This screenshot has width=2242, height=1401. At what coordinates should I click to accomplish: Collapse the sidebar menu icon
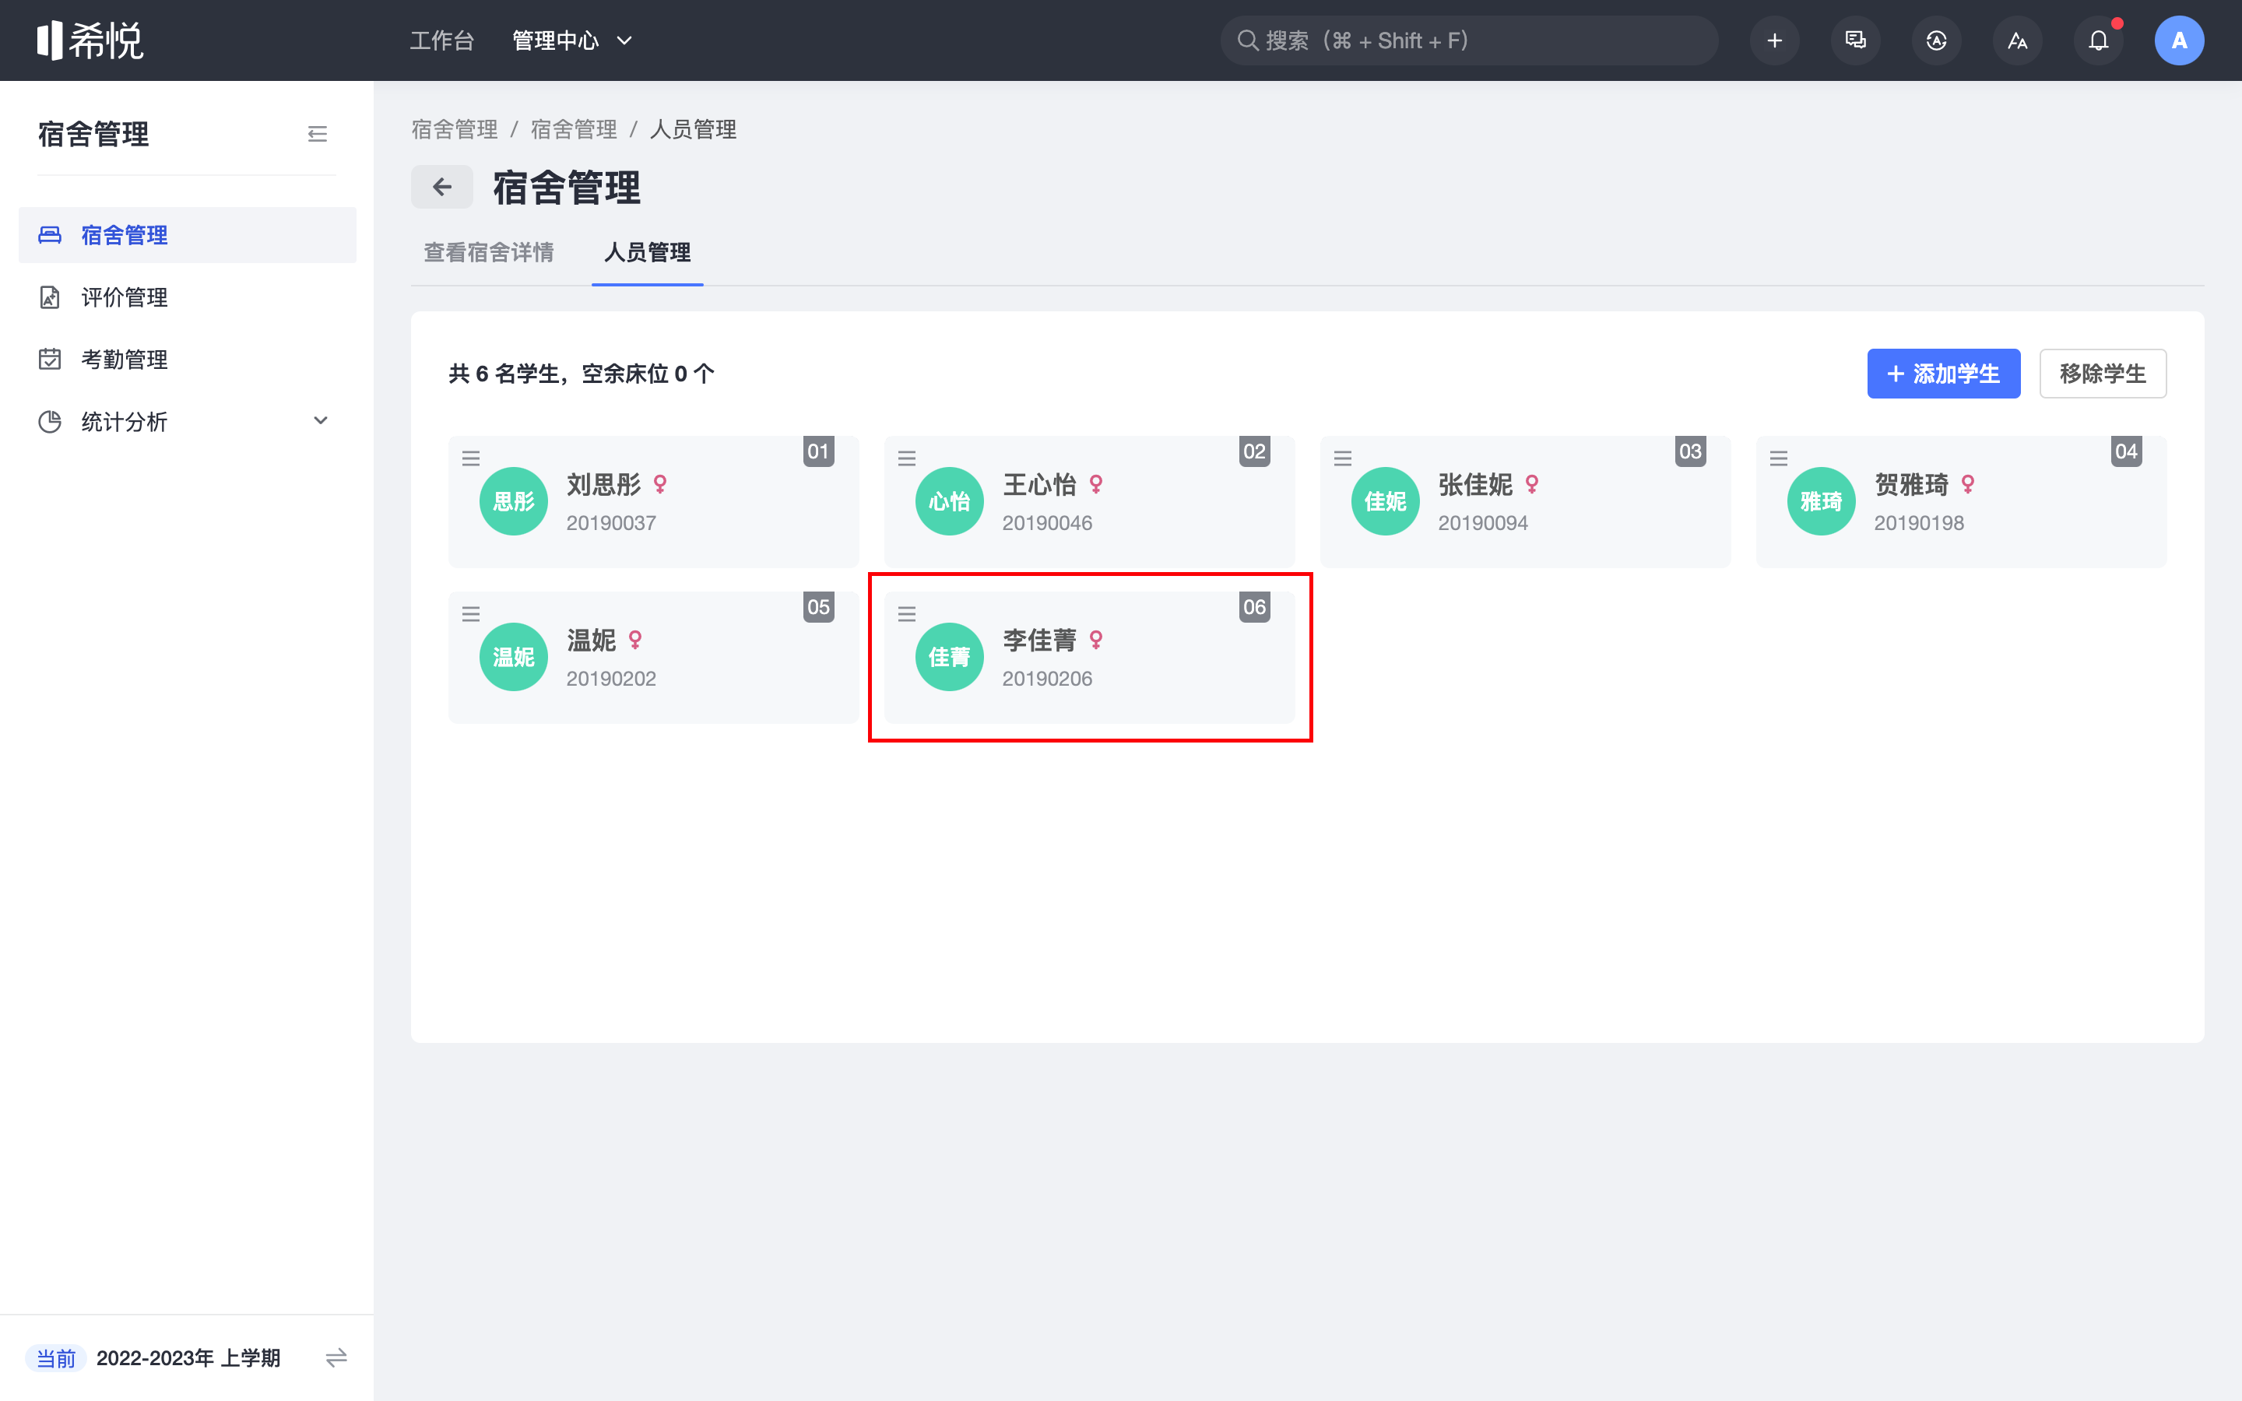pyautogui.click(x=318, y=135)
